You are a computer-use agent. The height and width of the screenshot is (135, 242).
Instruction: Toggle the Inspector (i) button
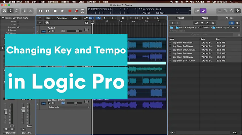10,11
